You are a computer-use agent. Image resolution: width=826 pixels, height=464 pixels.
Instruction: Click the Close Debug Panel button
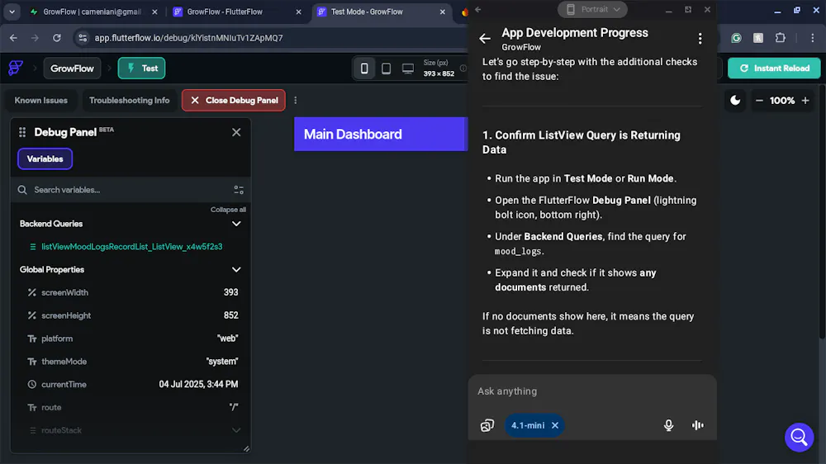point(234,101)
